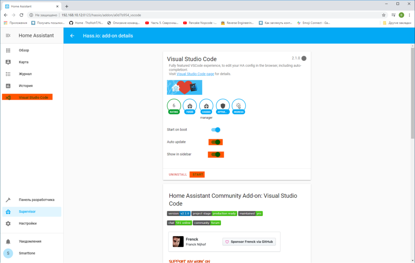Image resolution: width=415 pixels, height=263 pixels.
Task: Open Карта in the sidebar
Action: click(x=32, y=62)
